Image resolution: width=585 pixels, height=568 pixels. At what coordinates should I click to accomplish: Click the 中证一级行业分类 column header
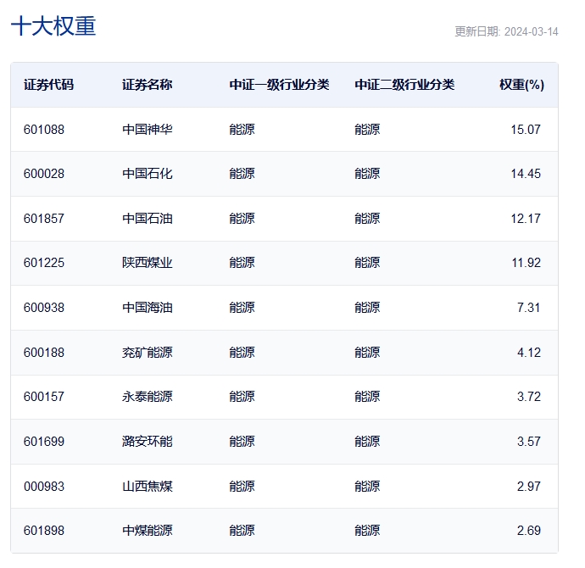(279, 85)
